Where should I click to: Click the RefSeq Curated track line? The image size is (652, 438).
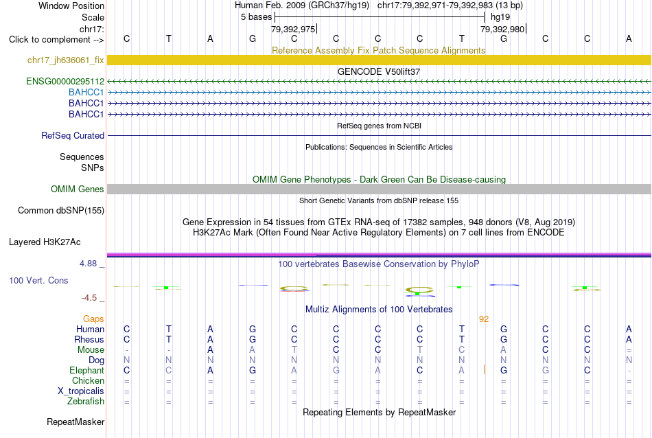379,136
